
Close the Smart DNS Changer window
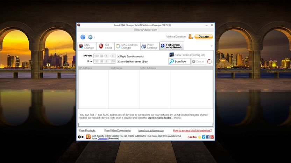212,25
